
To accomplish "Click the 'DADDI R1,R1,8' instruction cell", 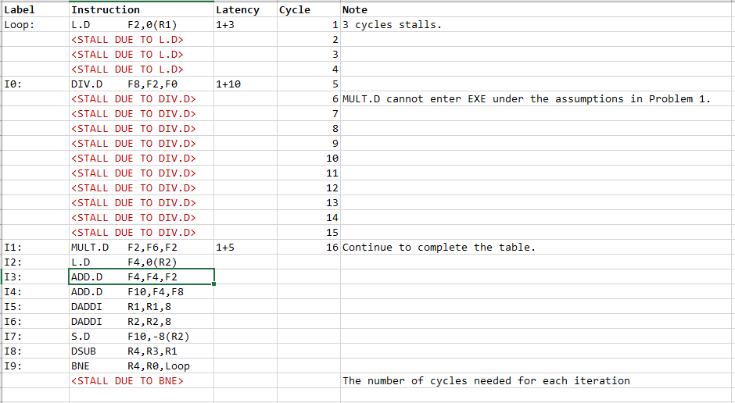I will coord(142,307).
